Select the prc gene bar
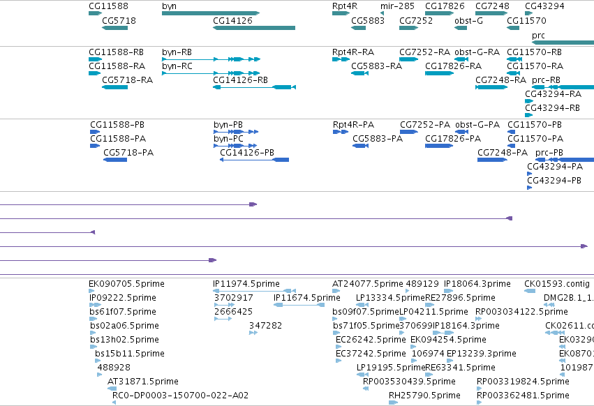The height and width of the screenshot is (406, 594). pos(563,43)
